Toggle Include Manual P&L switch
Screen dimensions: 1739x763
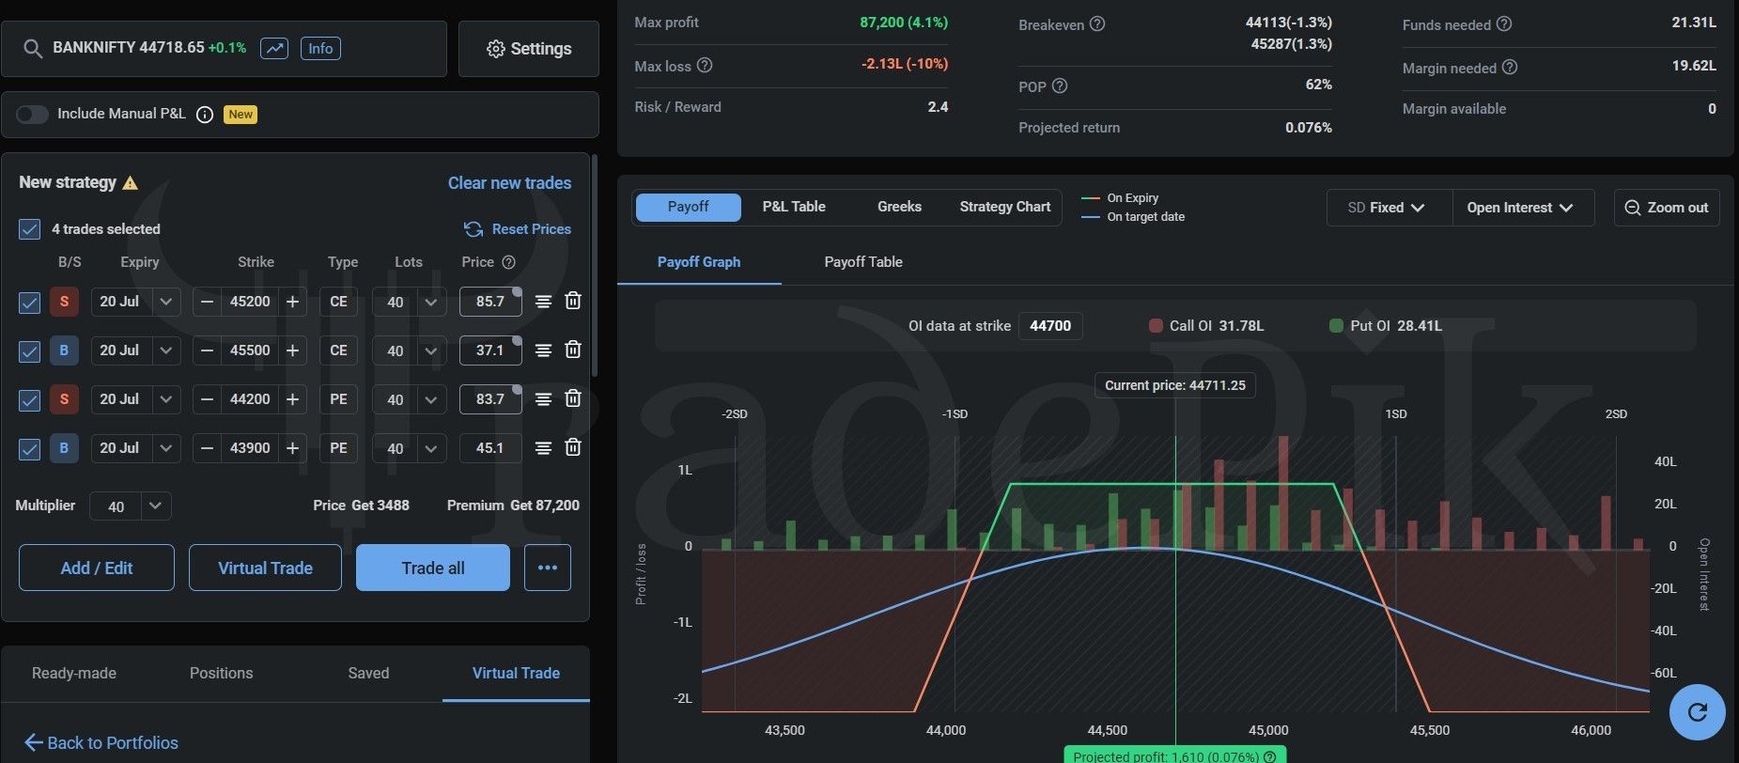coord(32,114)
